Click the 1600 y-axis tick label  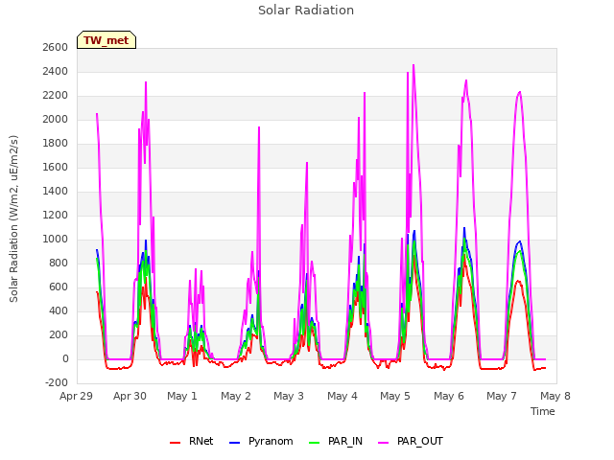56,168
